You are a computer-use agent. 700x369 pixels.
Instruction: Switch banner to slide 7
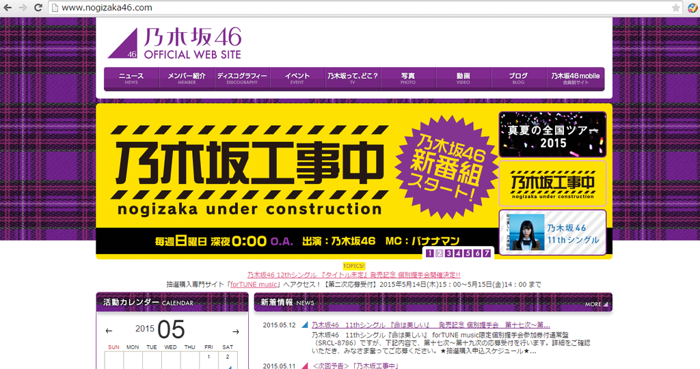(487, 254)
